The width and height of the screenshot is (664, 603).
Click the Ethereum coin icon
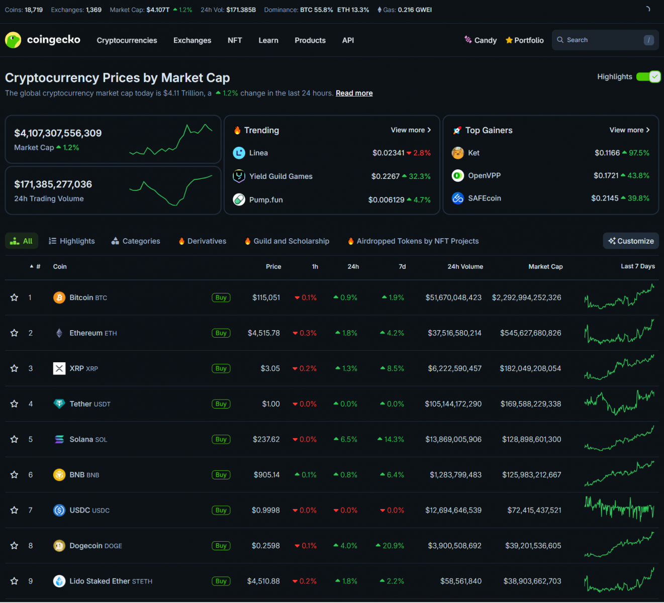click(59, 333)
